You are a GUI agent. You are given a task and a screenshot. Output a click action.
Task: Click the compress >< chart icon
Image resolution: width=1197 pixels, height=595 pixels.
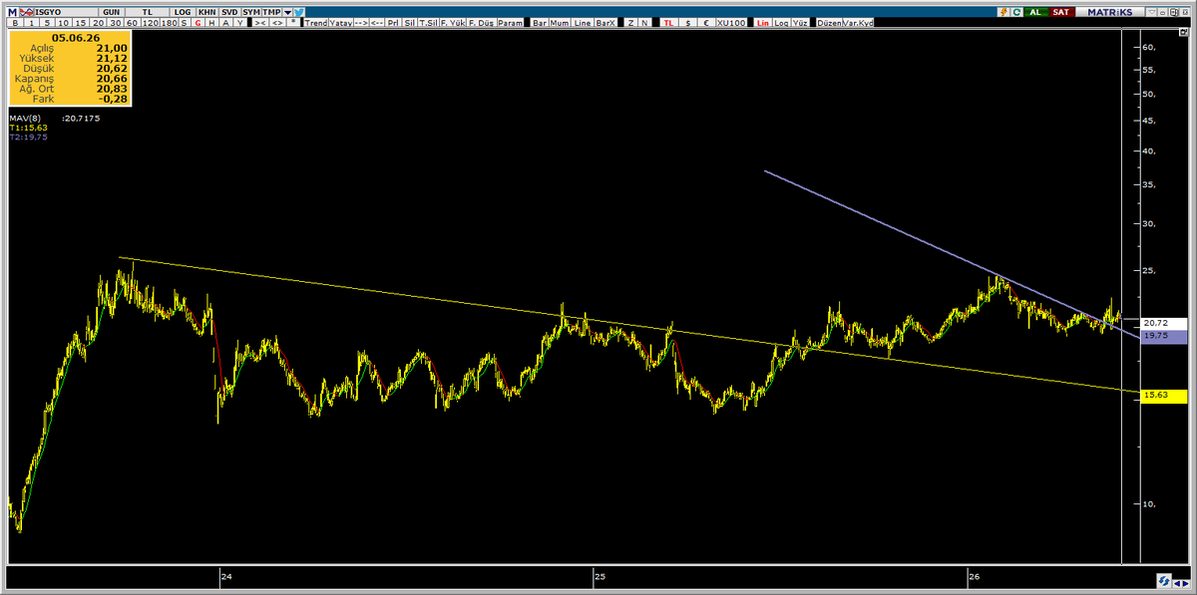click(x=260, y=23)
